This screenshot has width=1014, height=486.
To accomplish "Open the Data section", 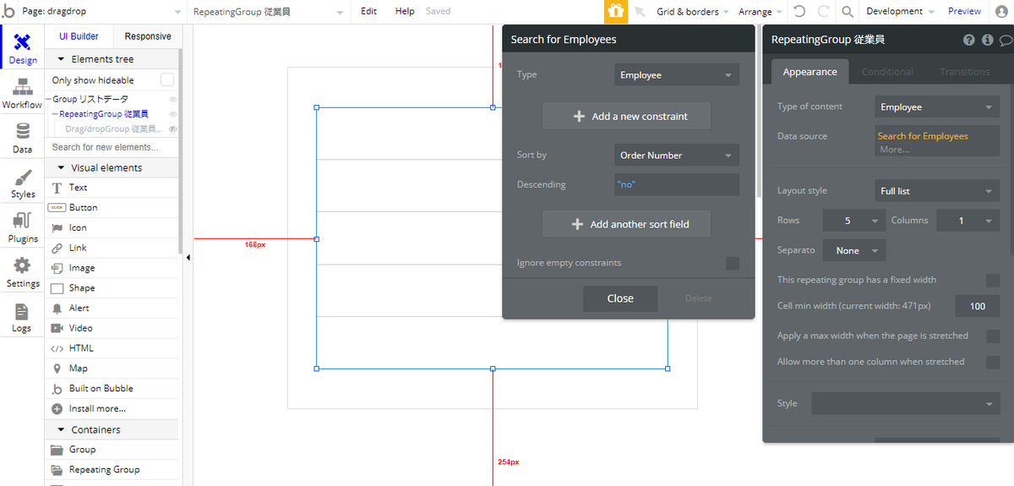I will 22,139.
